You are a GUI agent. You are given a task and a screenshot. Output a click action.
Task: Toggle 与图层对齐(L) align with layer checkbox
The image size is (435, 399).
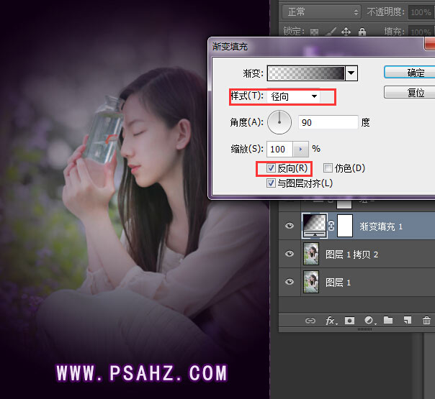(271, 183)
